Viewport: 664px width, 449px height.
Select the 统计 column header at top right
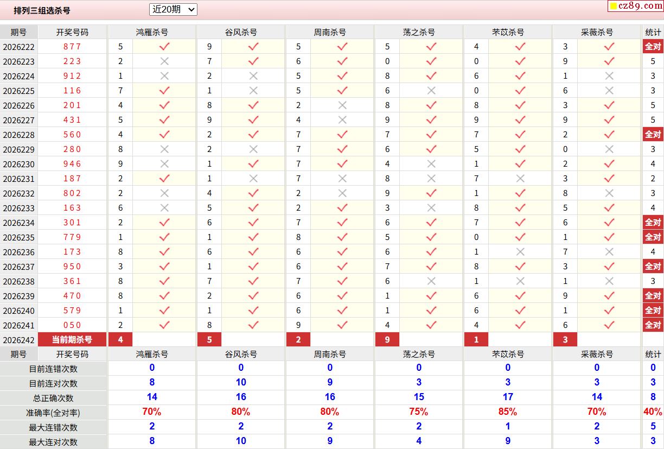[653, 32]
